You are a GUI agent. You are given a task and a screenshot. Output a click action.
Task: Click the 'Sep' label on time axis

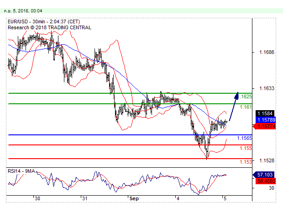[134, 198]
